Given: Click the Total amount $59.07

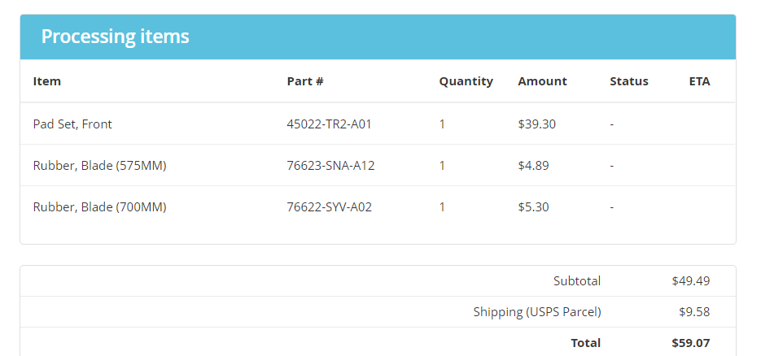Looking at the screenshot, I should coord(691,343).
